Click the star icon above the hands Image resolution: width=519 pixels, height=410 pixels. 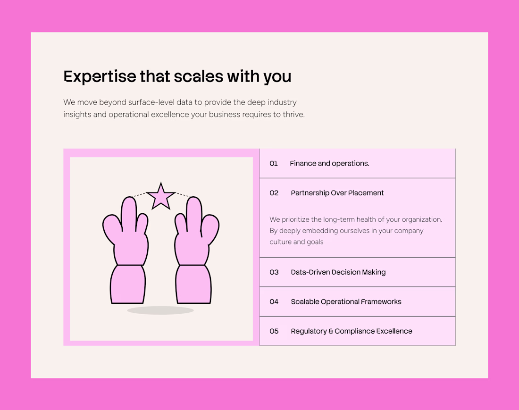click(x=161, y=196)
